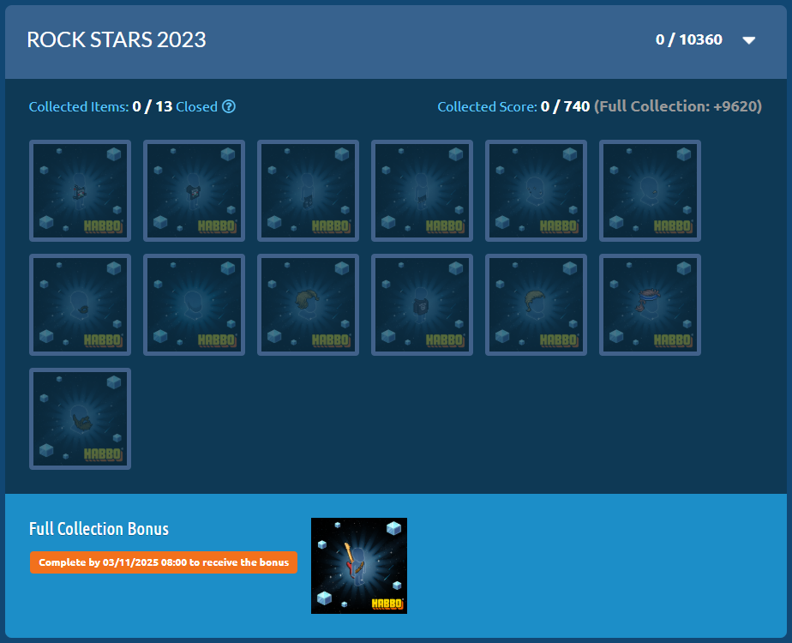Screen dimensions: 792x643
Task: Select the fourth item in the top row
Action: click(422, 191)
